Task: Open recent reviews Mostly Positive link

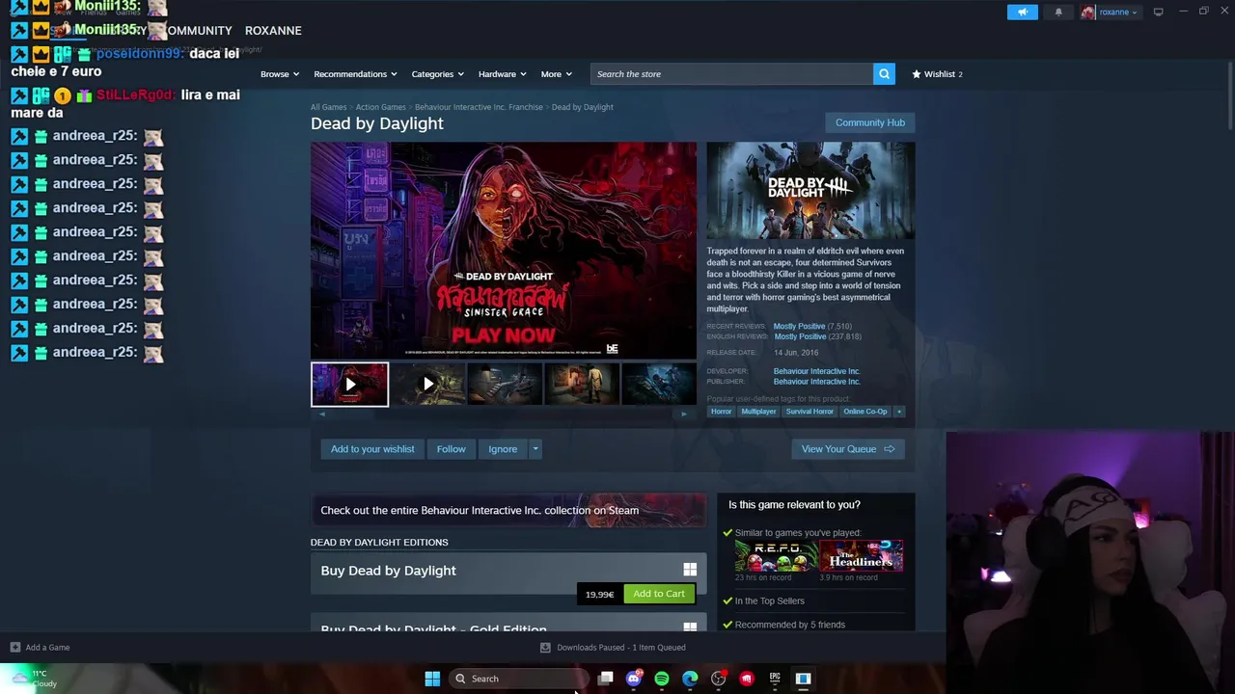Action: (x=799, y=327)
